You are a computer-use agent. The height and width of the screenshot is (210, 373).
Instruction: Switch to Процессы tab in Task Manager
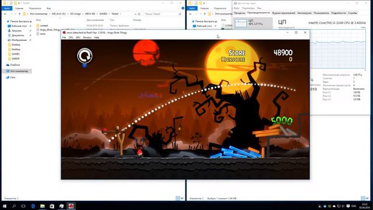[x=240, y=13]
